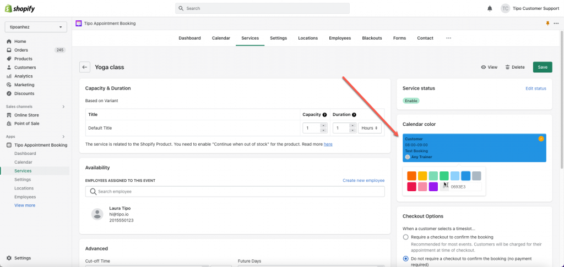Switch to the Settings tab
The height and width of the screenshot is (267, 564).
click(278, 38)
